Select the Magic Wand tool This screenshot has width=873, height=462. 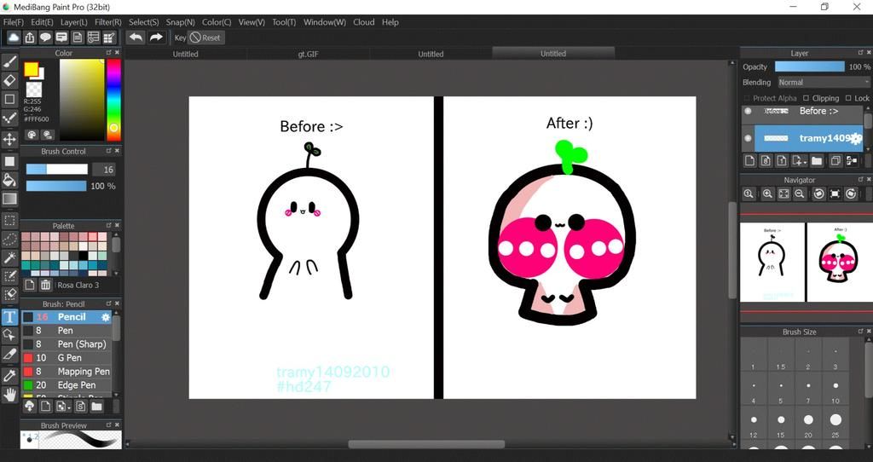[9, 257]
